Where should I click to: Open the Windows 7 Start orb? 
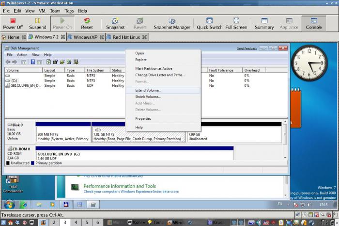click(9, 205)
